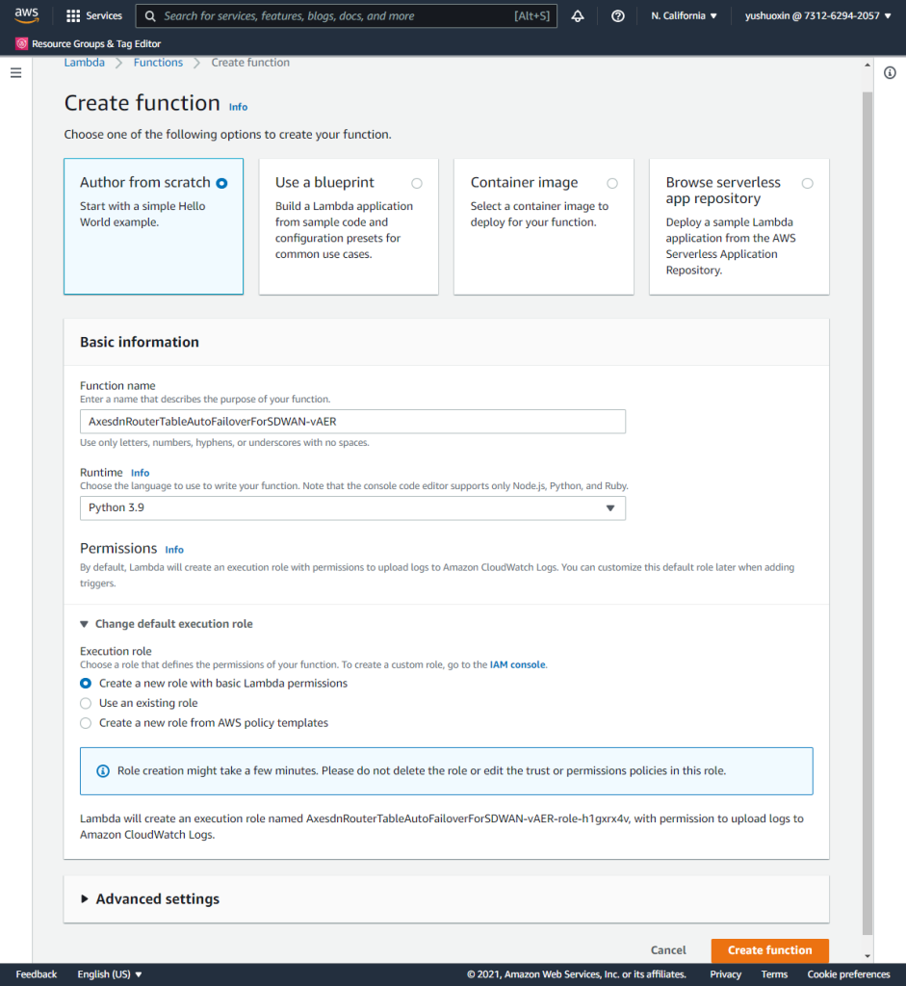Open the N. California region menu
Image resolution: width=906 pixels, height=986 pixels.
(684, 15)
